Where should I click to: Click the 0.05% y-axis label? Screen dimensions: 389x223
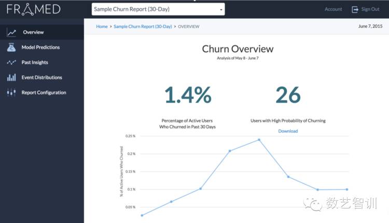click(130, 207)
